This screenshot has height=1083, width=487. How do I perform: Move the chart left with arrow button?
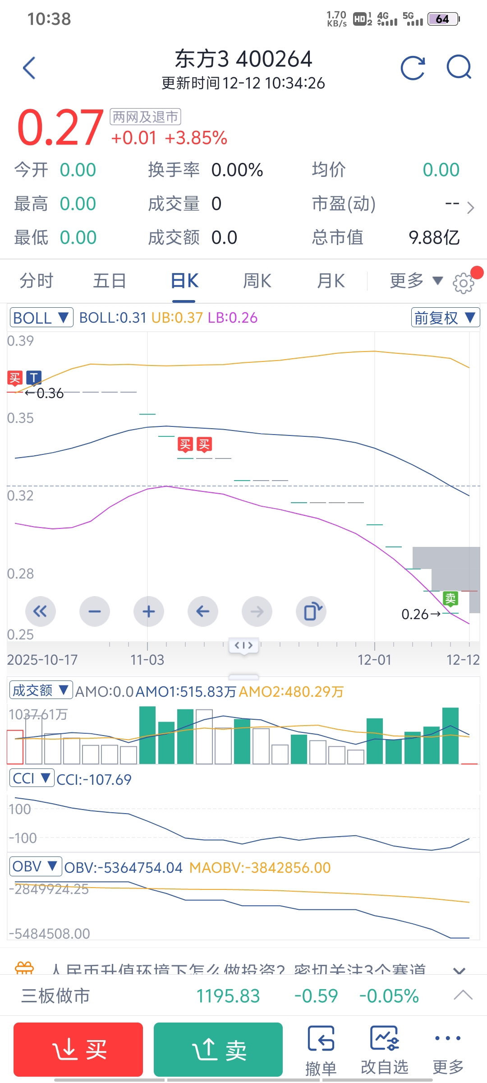click(x=203, y=611)
